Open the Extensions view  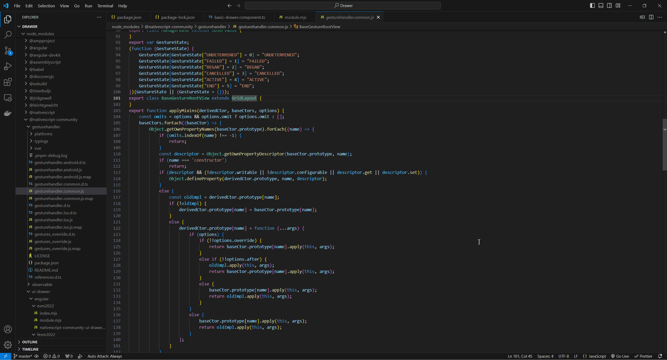8,82
